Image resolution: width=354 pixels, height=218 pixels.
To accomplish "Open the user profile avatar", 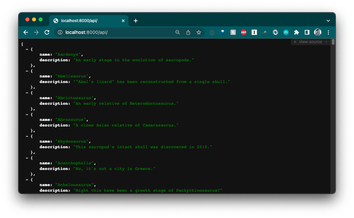I will (x=318, y=32).
